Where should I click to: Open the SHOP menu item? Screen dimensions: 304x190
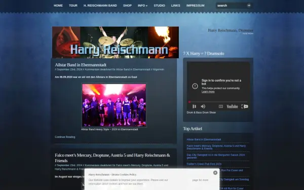click(127, 6)
